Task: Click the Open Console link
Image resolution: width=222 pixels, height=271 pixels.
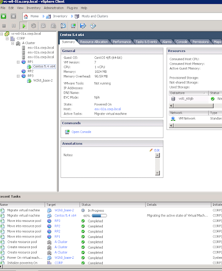Action: (81, 132)
